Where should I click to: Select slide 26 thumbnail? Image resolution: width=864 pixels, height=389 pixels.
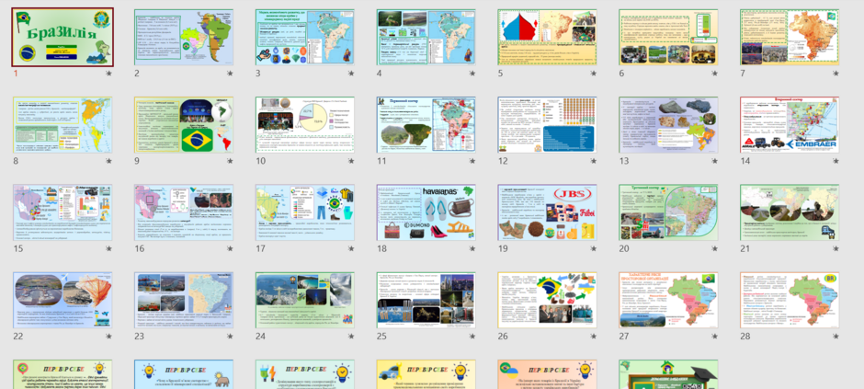[x=547, y=301]
